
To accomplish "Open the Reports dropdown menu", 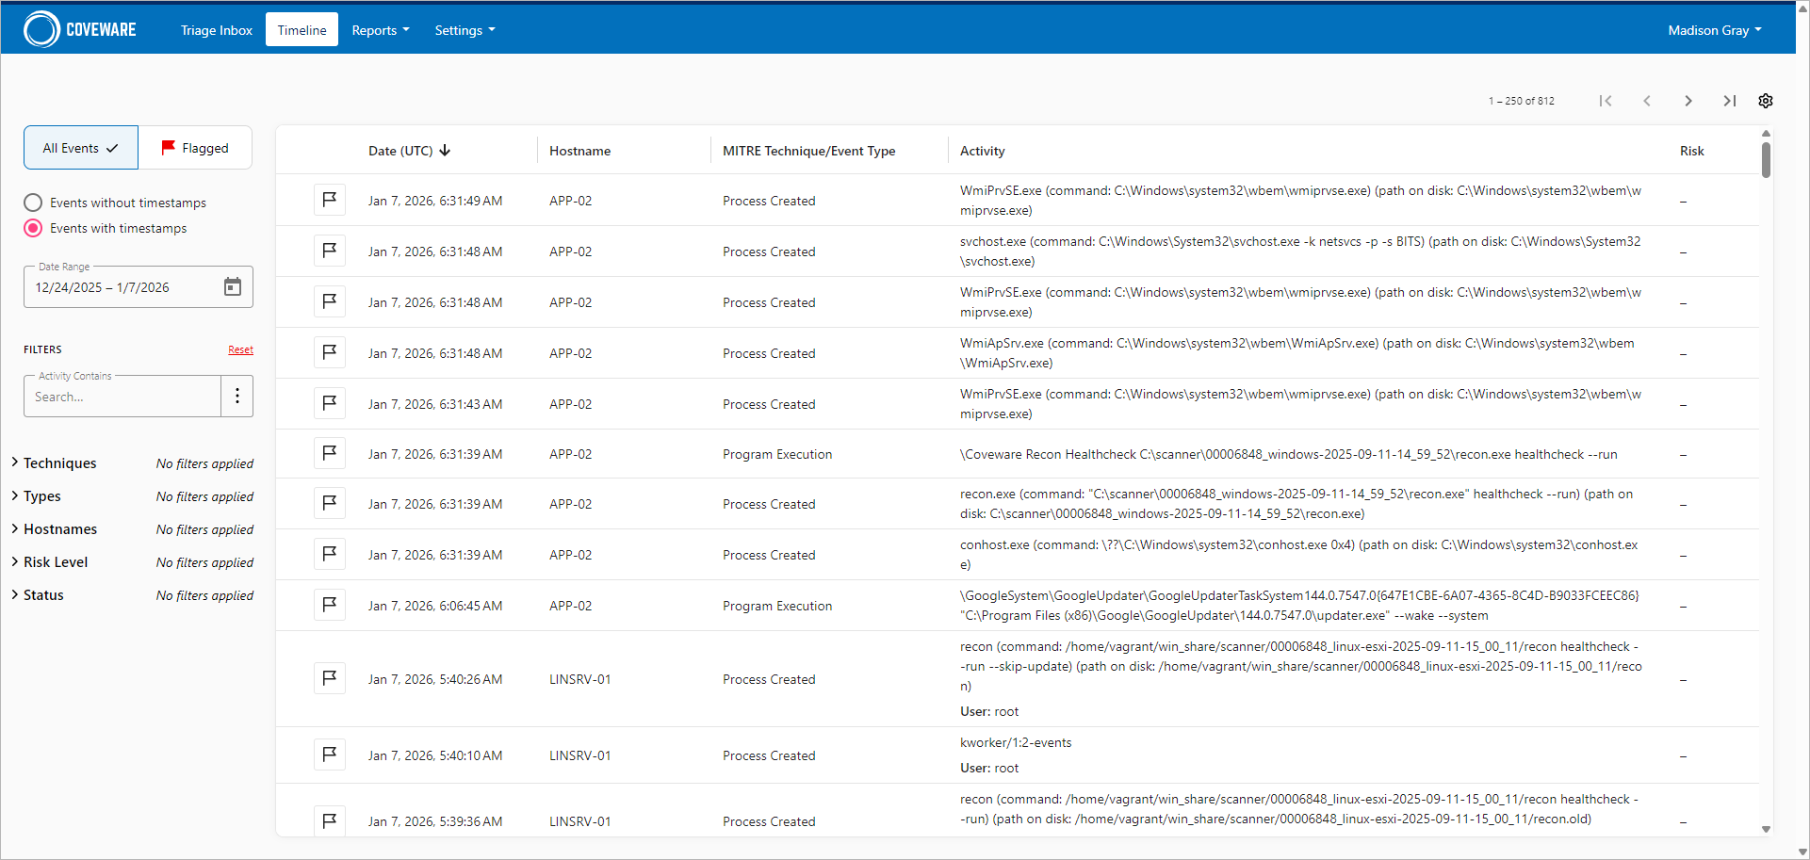I will coord(380,30).
